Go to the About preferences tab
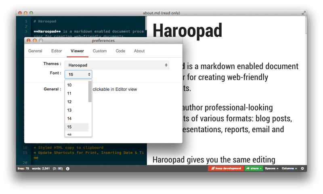 tap(139, 51)
